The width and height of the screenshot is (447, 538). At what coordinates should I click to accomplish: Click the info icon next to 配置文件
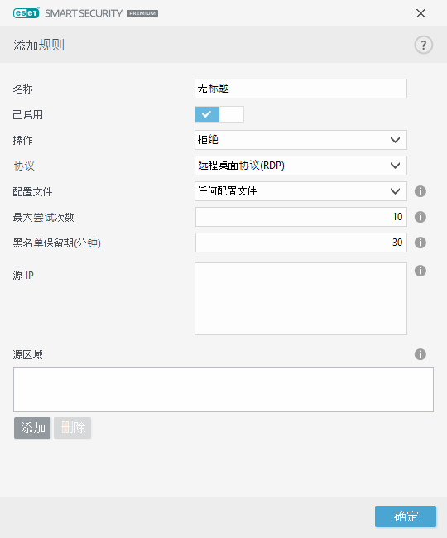(x=421, y=191)
